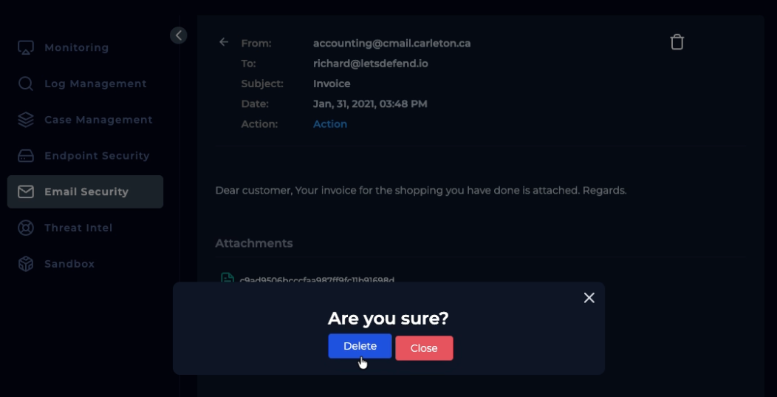Click the recipient address richard@letsdefend.io
The height and width of the screenshot is (397, 777).
[370, 64]
